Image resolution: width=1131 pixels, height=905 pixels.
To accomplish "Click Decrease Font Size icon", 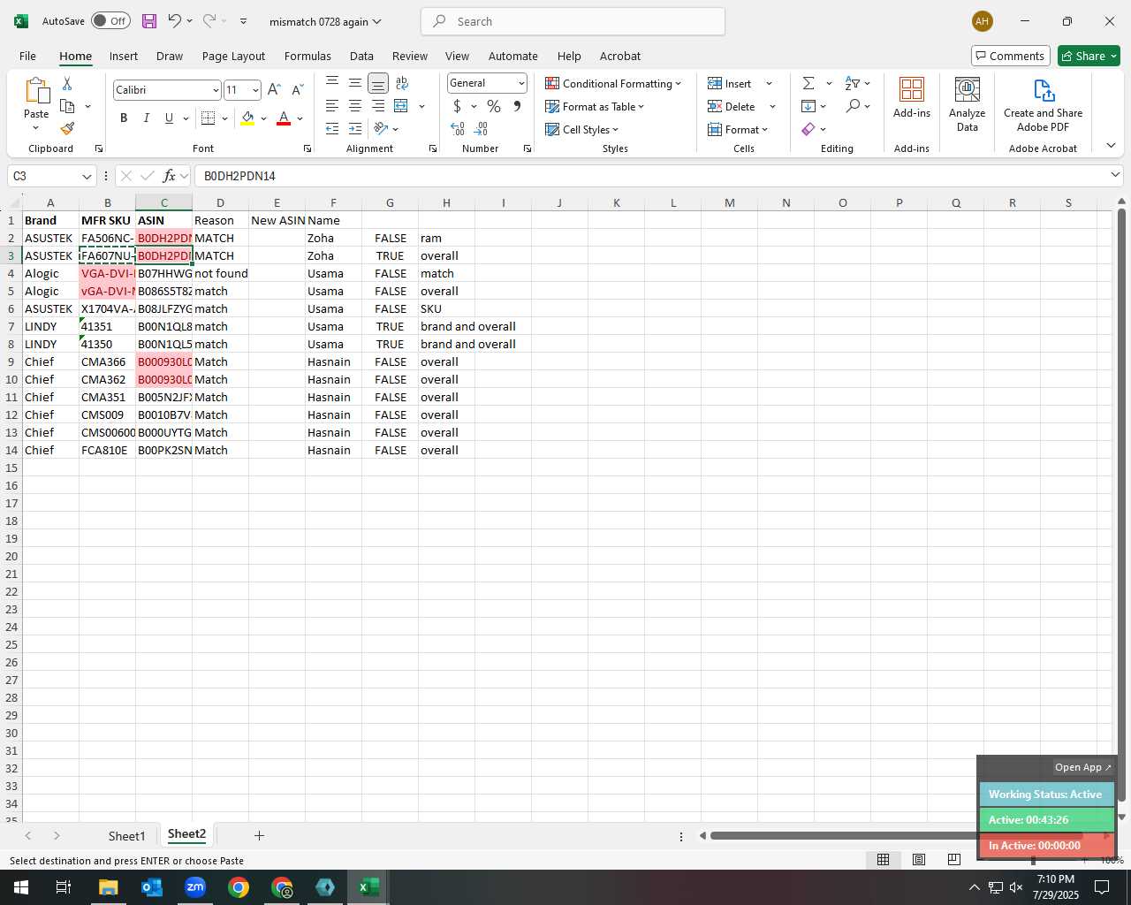I will click(297, 90).
